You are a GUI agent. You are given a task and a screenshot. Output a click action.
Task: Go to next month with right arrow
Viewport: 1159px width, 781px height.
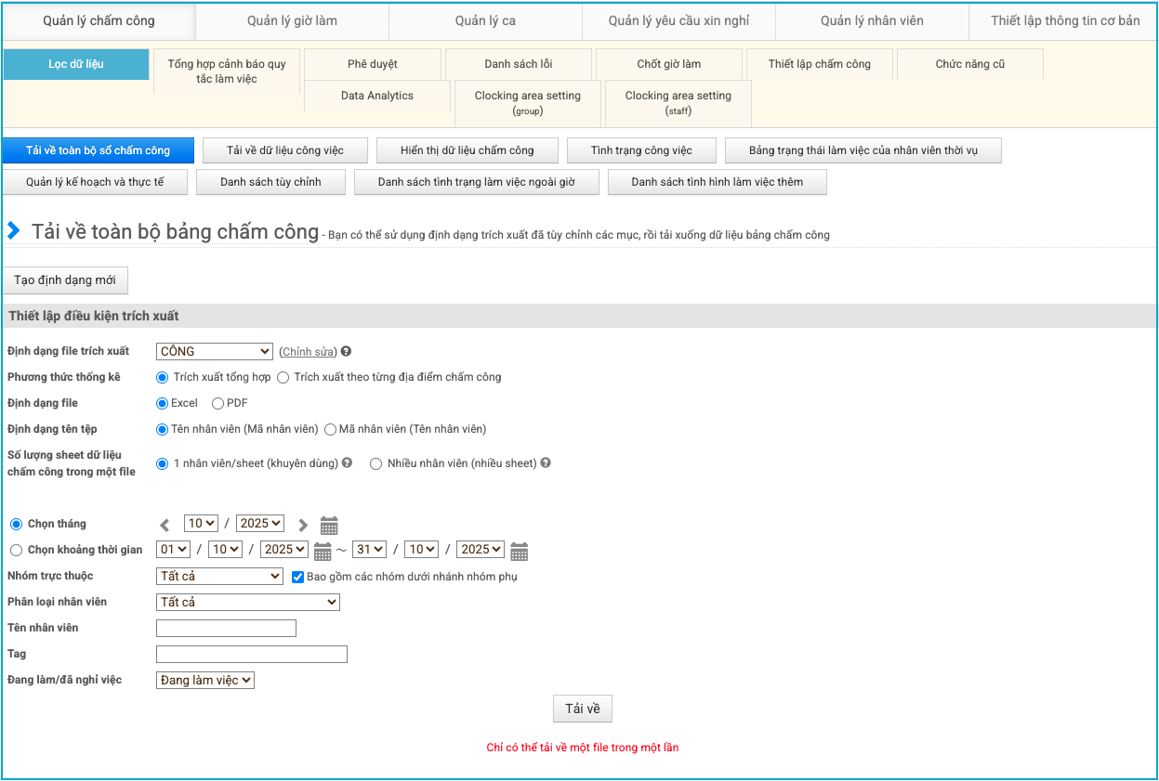click(x=302, y=525)
